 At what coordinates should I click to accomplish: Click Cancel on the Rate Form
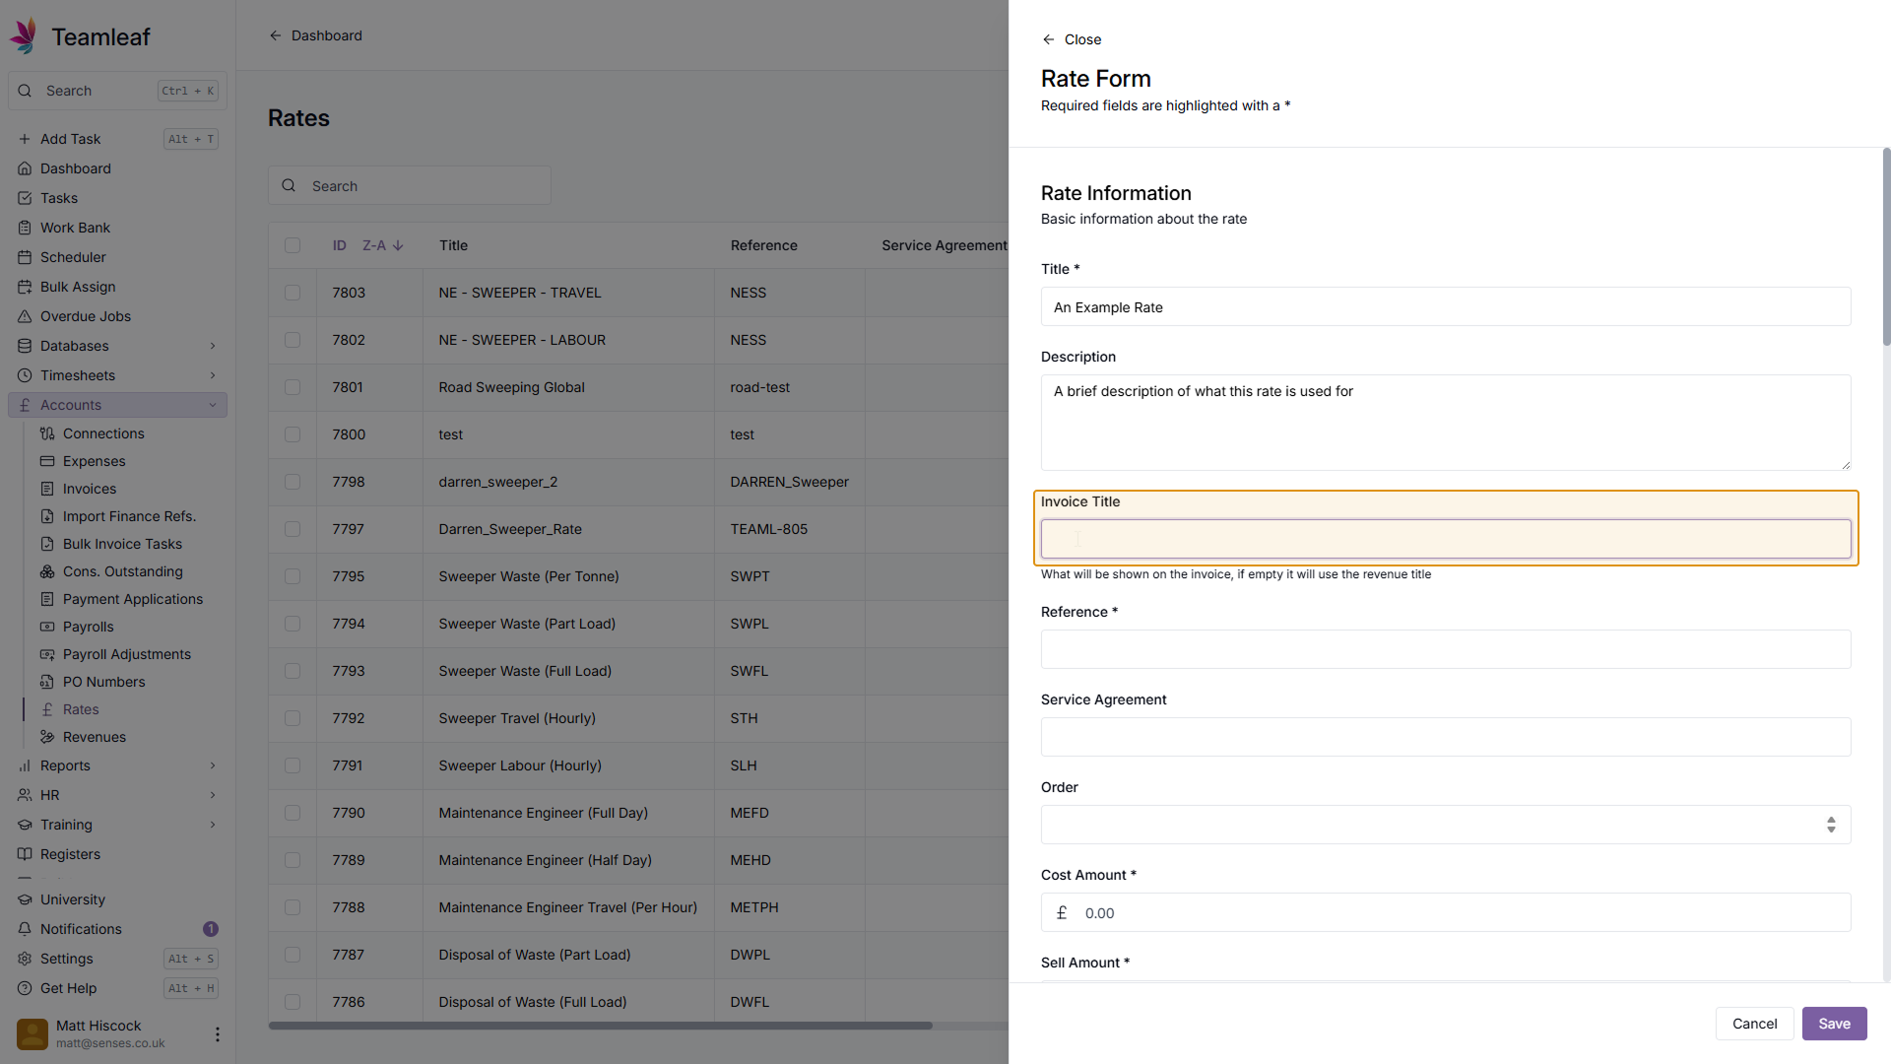coord(1754,1024)
